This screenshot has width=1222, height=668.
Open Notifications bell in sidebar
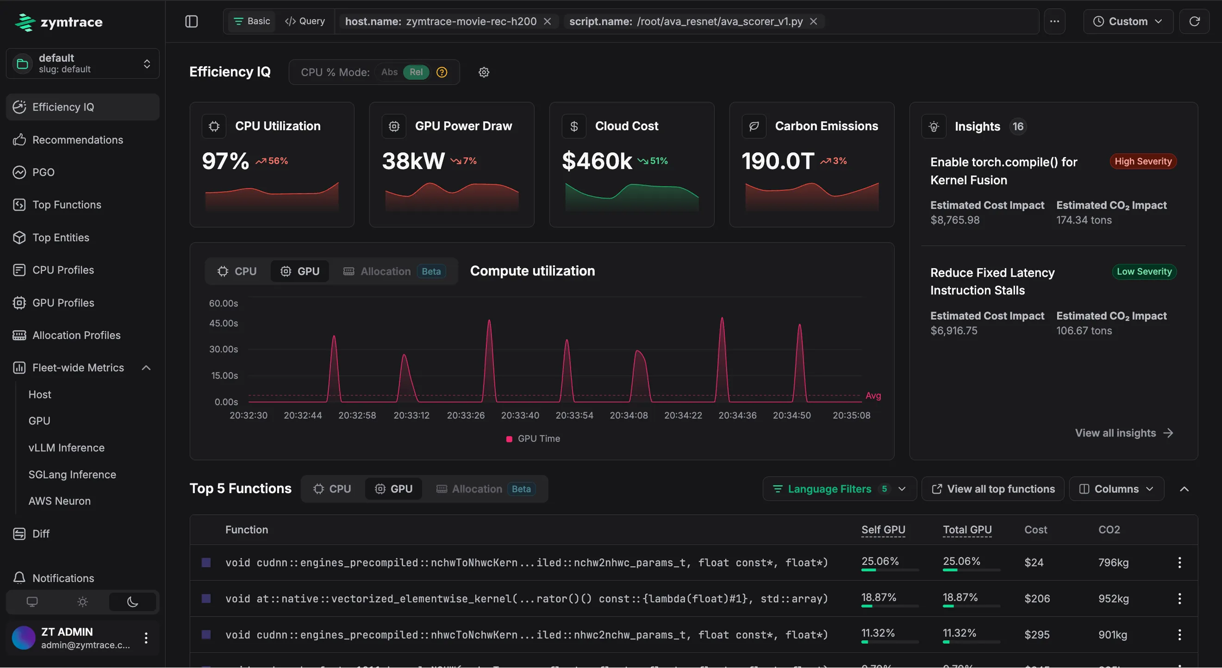pyautogui.click(x=19, y=578)
